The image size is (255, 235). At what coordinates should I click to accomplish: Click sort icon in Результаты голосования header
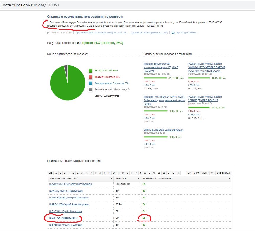pos(229,179)
